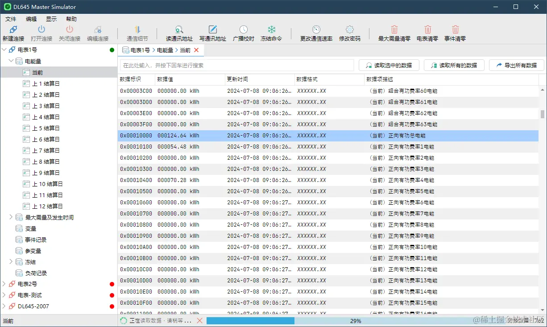Click the 写通讯地址 icon
This screenshot has width=547, height=327.
point(213,29)
